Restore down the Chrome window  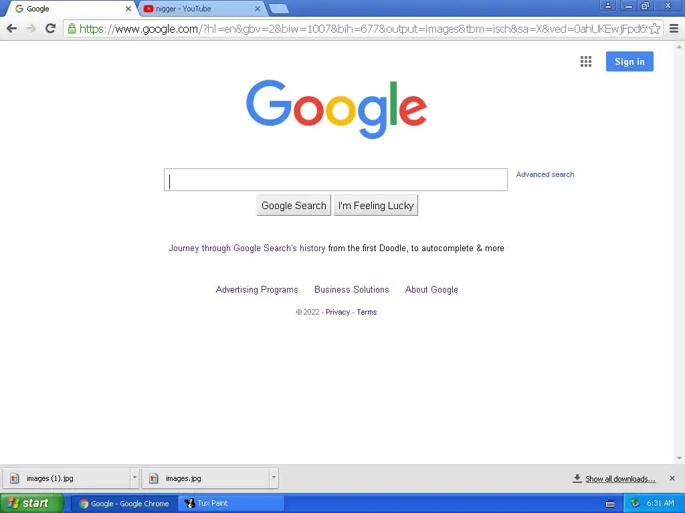[x=646, y=5]
